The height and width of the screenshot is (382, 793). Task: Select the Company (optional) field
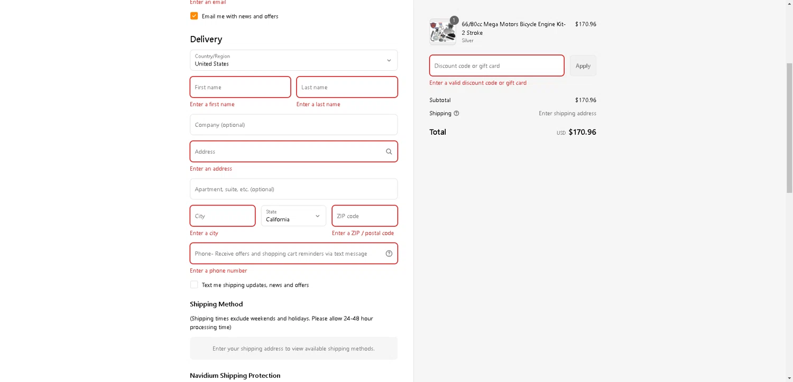[293, 125]
